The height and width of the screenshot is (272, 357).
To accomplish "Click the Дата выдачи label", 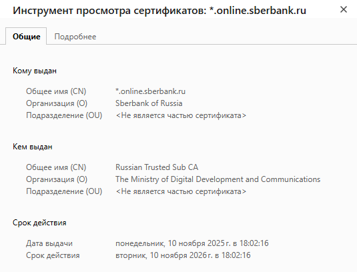I will click(x=49, y=243).
